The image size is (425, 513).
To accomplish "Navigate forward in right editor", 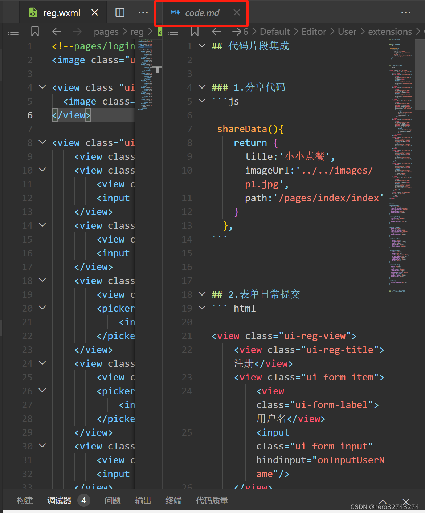I will coord(237,32).
